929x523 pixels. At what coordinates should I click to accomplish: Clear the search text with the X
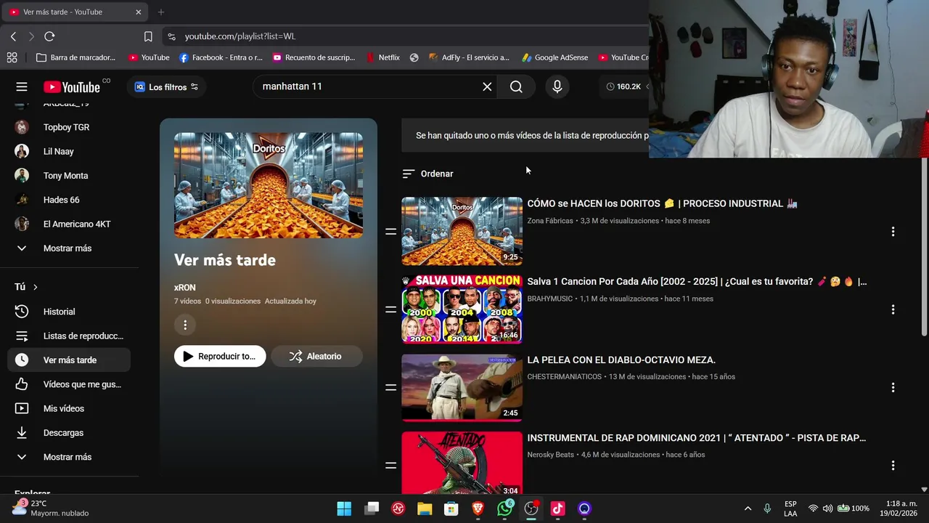tap(487, 86)
